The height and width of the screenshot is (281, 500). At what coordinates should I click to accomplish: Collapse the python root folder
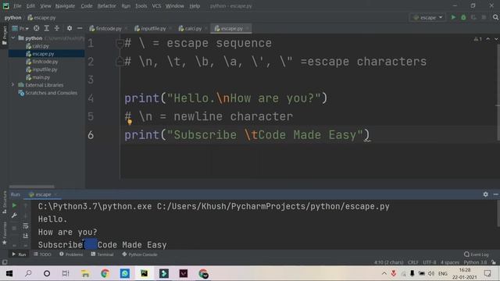coord(13,38)
